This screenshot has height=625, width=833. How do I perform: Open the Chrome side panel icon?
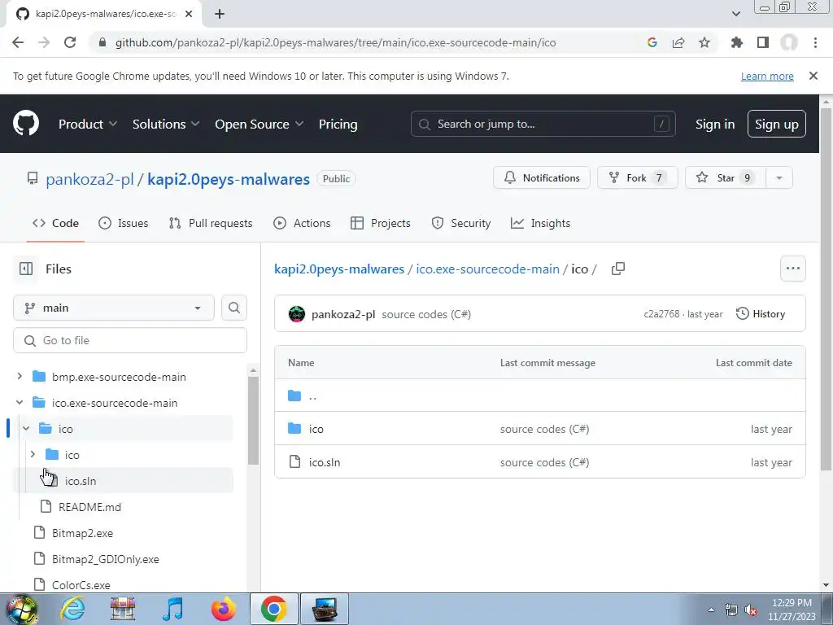[x=763, y=42]
